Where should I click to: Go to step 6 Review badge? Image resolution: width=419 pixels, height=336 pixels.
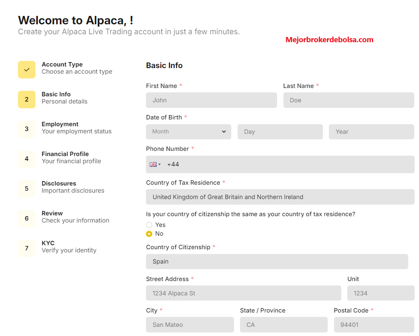(x=27, y=219)
